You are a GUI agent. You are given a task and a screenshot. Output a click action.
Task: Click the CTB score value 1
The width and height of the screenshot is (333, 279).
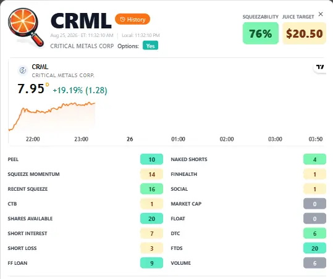coord(151,204)
